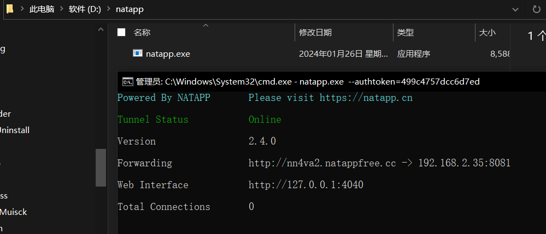
Task: Select the natapp.exe file name
Action: [x=168, y=54]
